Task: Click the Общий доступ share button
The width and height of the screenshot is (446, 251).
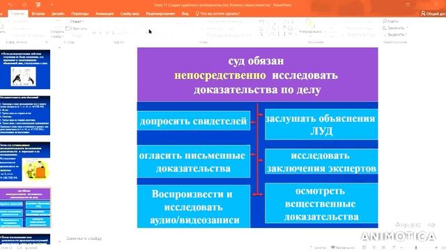Action: click(x=433, y=13)
